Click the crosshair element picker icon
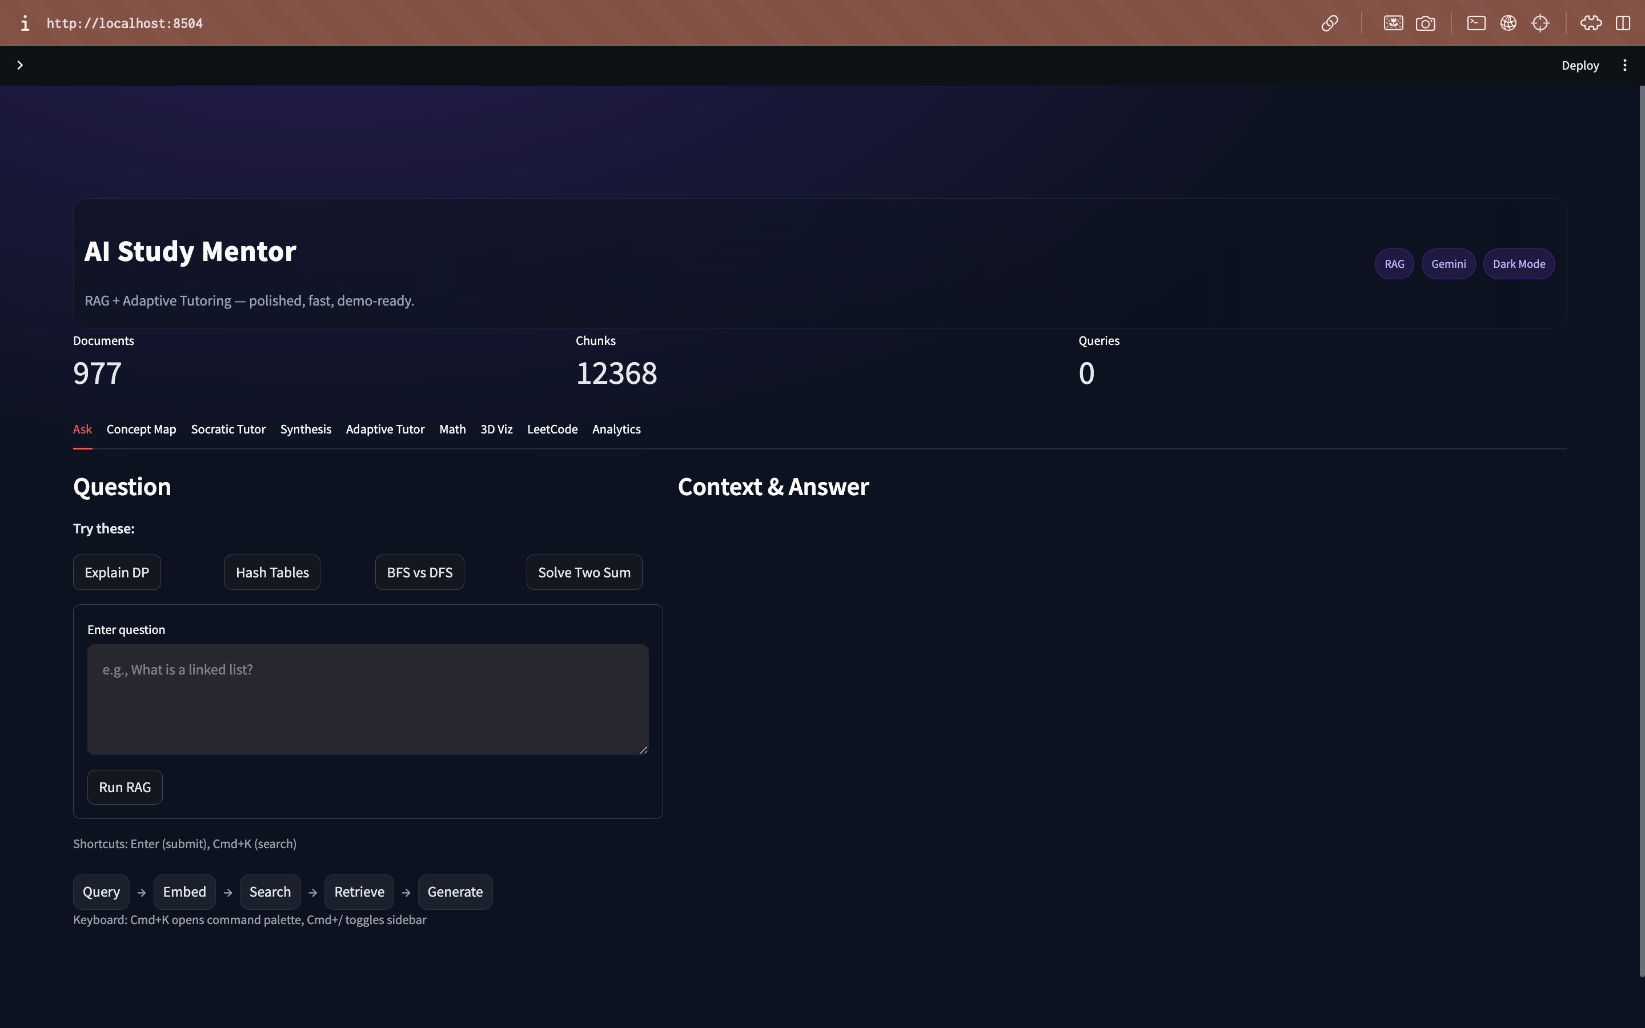The image size is (1645, 1028). (1540, 23)
